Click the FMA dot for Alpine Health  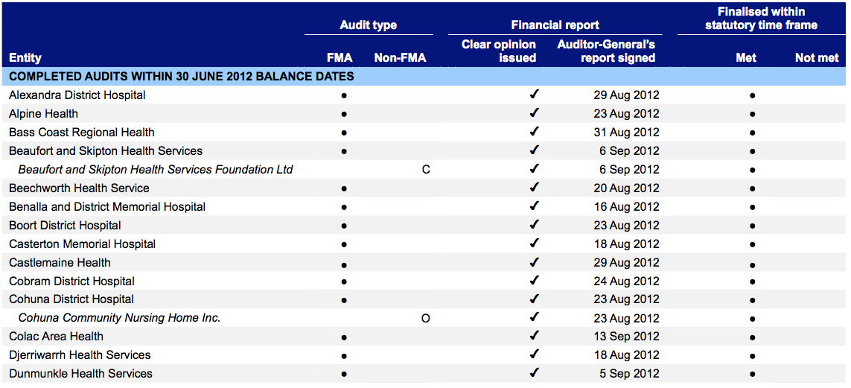point(344,115)
